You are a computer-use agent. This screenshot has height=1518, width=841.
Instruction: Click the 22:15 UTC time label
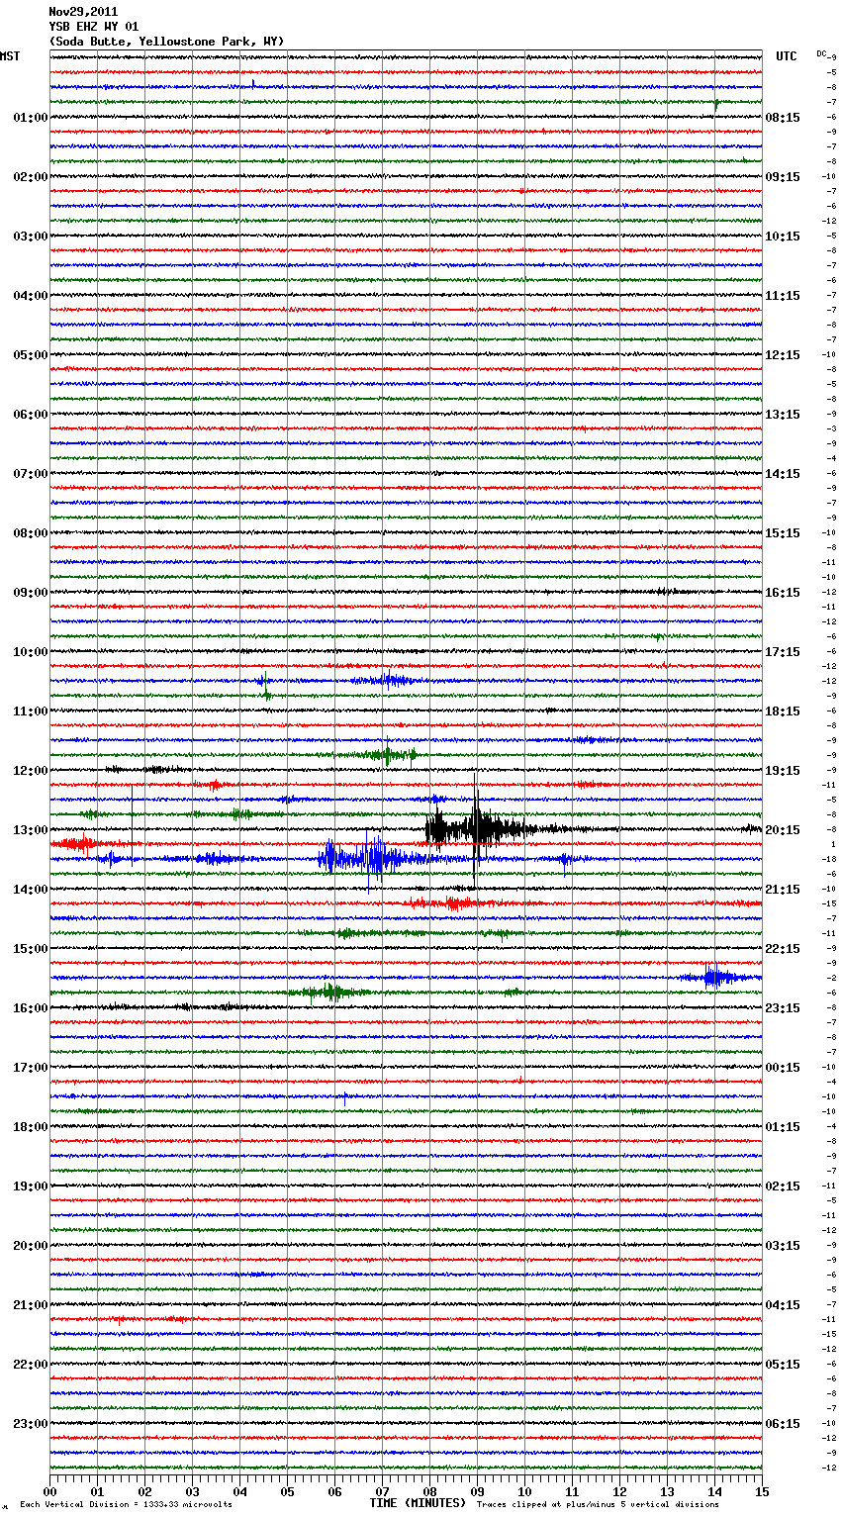pyautogui.click(x=783, y=949)
